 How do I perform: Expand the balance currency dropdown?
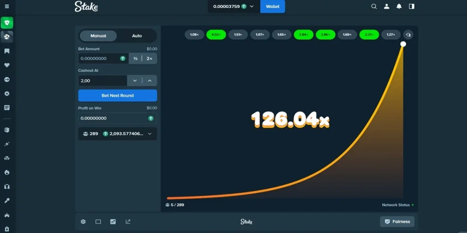click(252, 6)
